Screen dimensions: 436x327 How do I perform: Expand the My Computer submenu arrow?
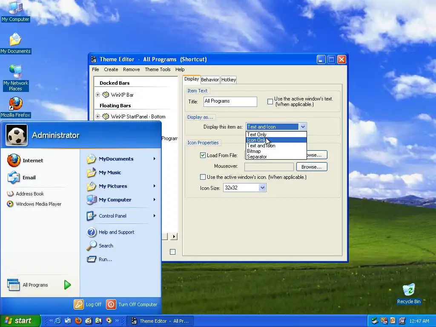[x=154, y=200]
